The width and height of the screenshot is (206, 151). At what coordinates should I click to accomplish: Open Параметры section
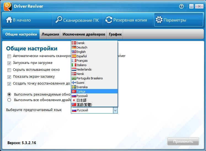(178, 20)
